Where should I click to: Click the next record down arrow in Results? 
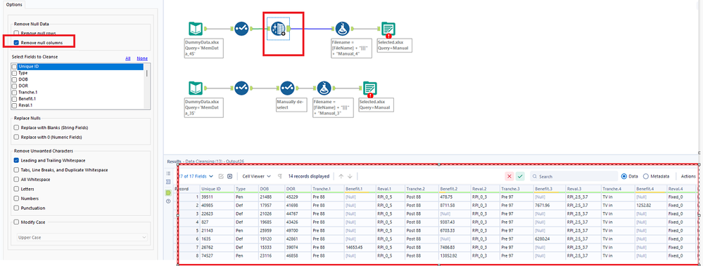pyautogui.click(x=350, y=177)
